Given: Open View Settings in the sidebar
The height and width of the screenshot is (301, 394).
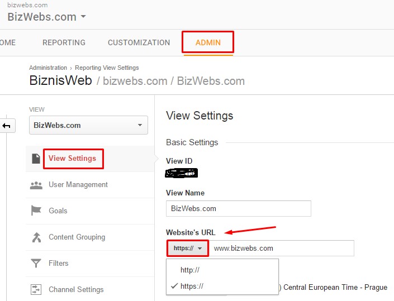Looking at the screenshot, I should [x=72, y=159].
